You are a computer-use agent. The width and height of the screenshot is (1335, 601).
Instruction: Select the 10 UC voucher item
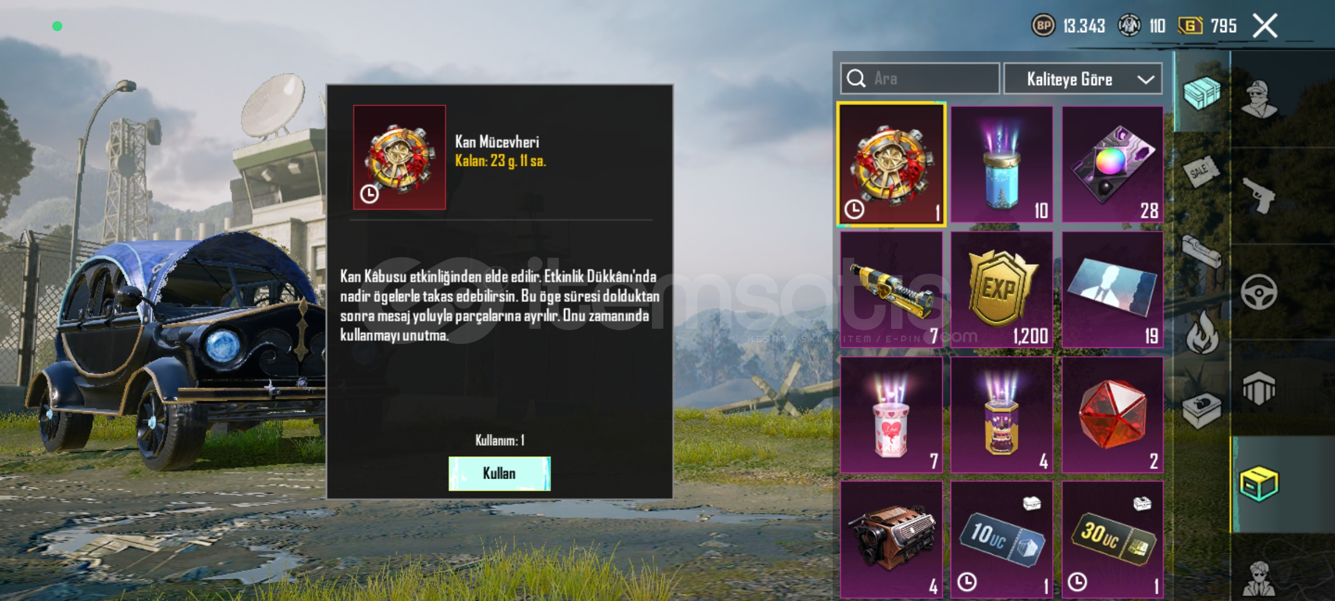[1001, 540]
